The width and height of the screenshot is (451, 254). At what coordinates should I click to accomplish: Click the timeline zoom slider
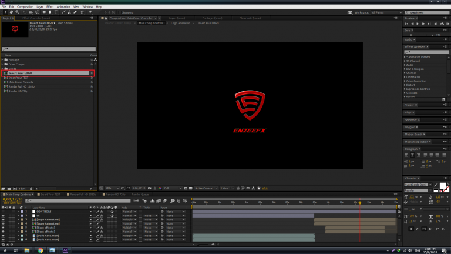203,245
